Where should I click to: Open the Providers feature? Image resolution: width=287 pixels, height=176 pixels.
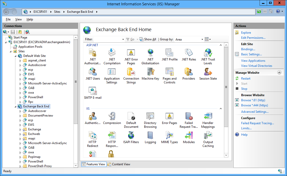pyautogui.click(x=189, y=74)
